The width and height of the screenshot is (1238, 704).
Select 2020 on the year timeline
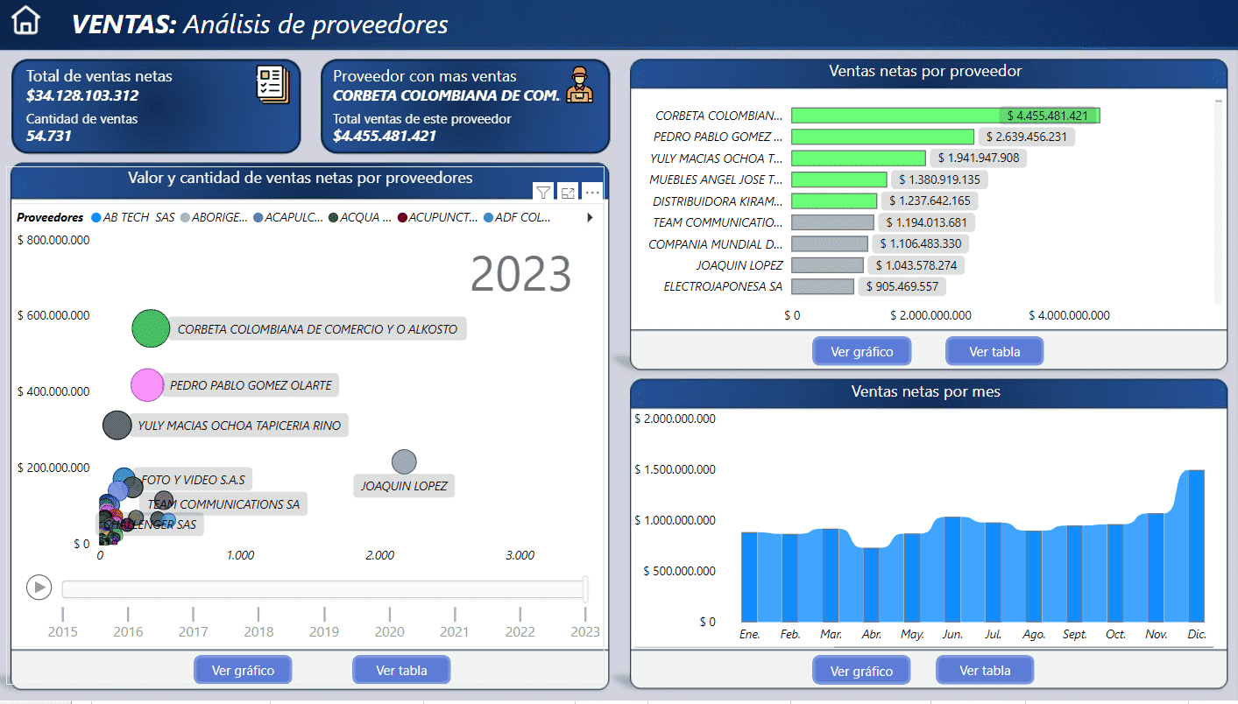click(x=389, y=632)
